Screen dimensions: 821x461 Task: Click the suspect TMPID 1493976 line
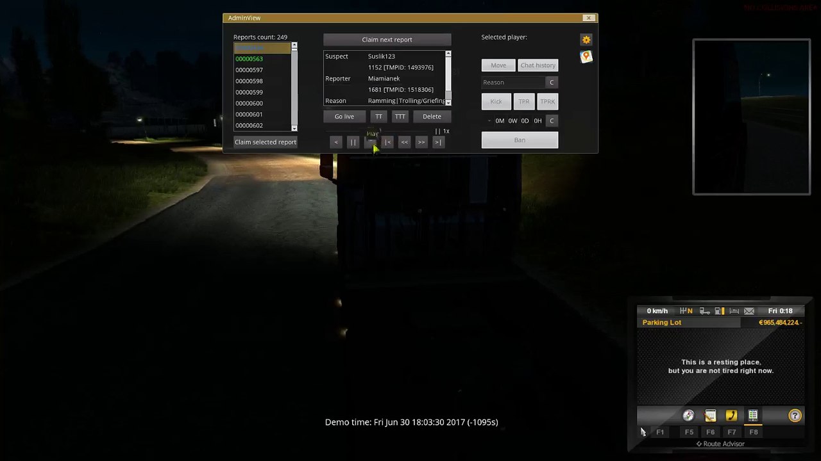click(401, 67)
